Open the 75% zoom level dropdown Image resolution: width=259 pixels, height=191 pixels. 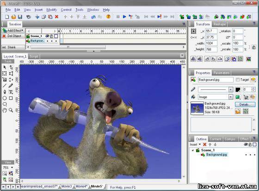pyautogui.click(x=12, y=167)
